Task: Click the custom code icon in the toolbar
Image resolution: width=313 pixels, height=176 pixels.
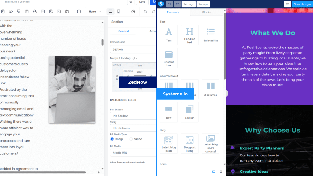Action: coord(10,11)
